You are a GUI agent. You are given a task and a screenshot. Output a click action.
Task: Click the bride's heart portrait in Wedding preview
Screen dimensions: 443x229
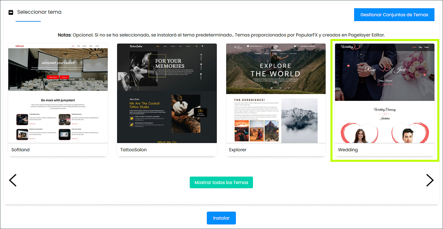pos(360,134)
